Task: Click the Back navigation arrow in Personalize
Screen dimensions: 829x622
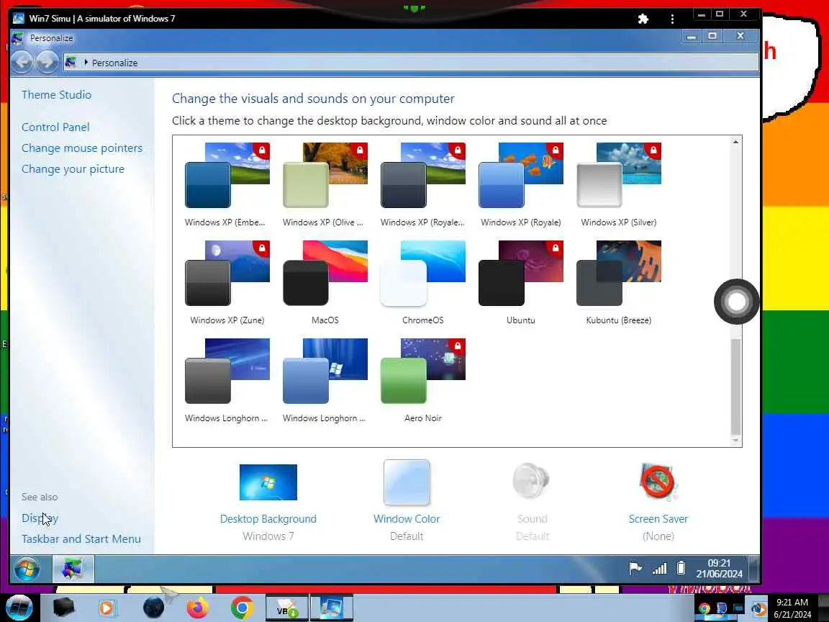Action: pos(22,63)
